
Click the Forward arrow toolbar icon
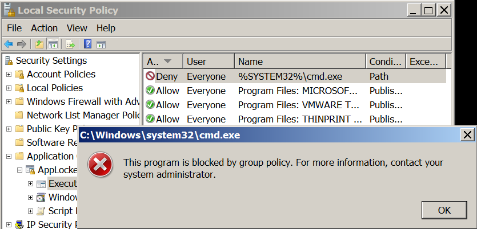pos(22,44)
